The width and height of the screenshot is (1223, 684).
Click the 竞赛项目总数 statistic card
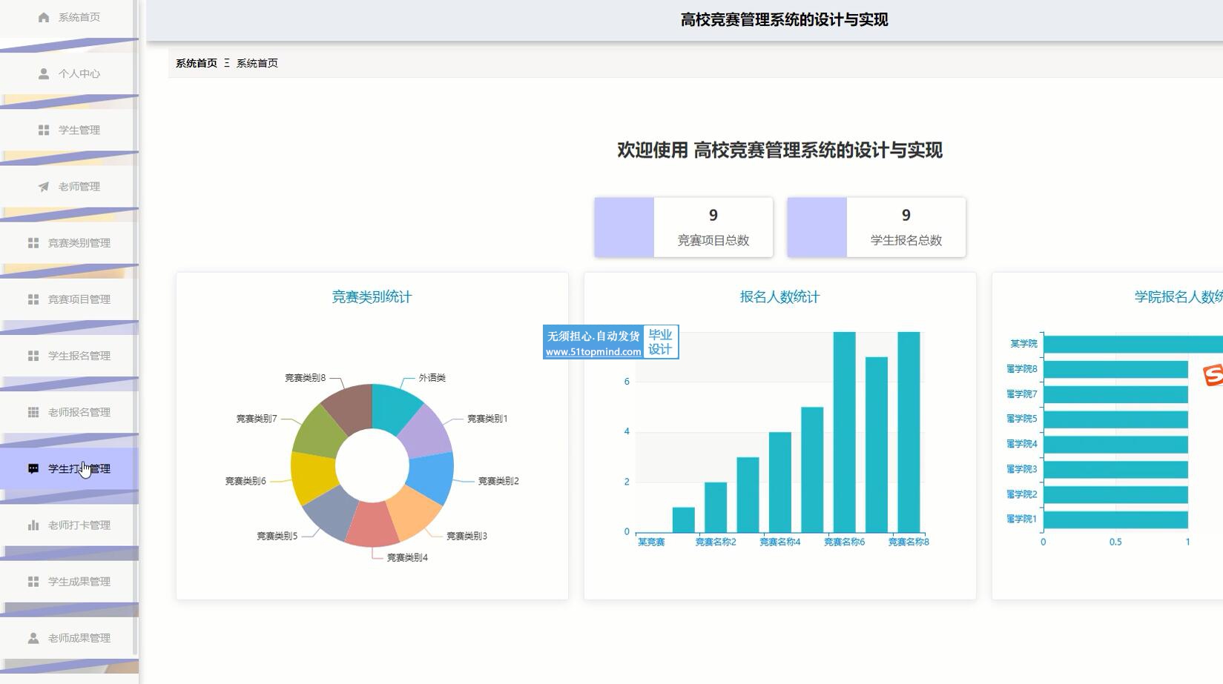tap(683, 228)
